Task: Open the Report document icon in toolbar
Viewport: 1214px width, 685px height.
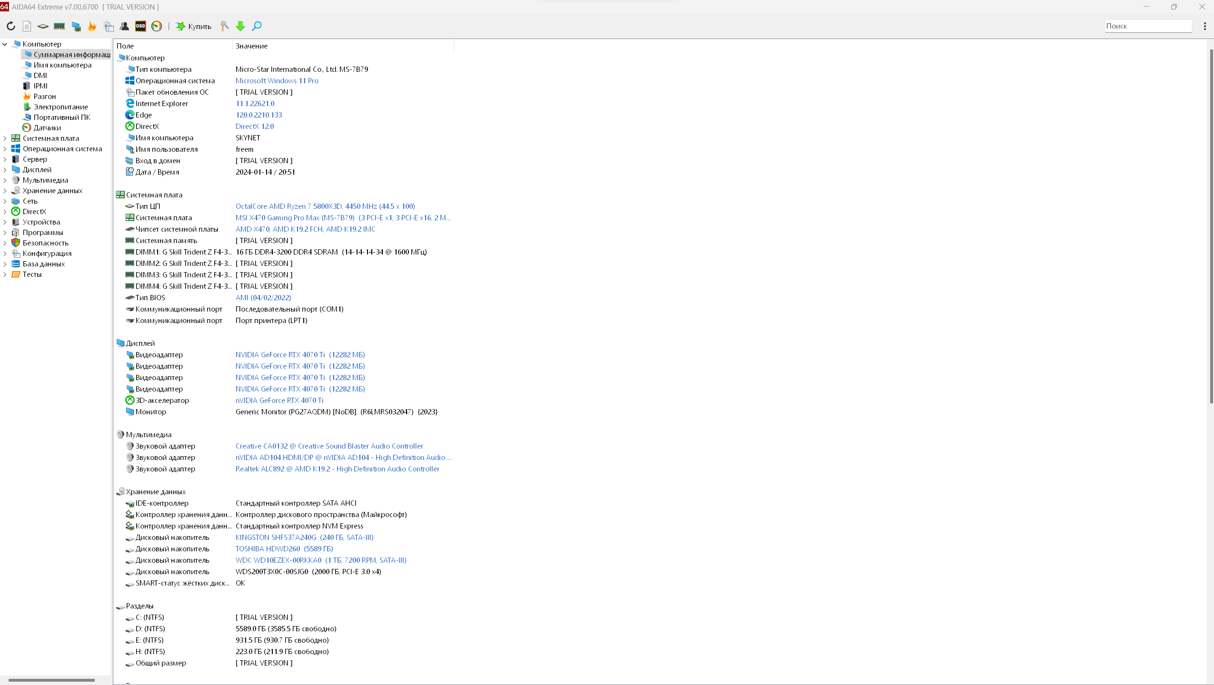Action: coord(27,26)
